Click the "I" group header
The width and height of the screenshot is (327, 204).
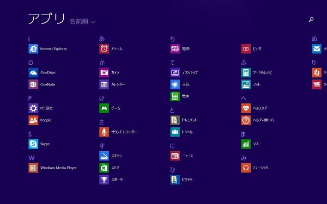[x=29, y=39]
